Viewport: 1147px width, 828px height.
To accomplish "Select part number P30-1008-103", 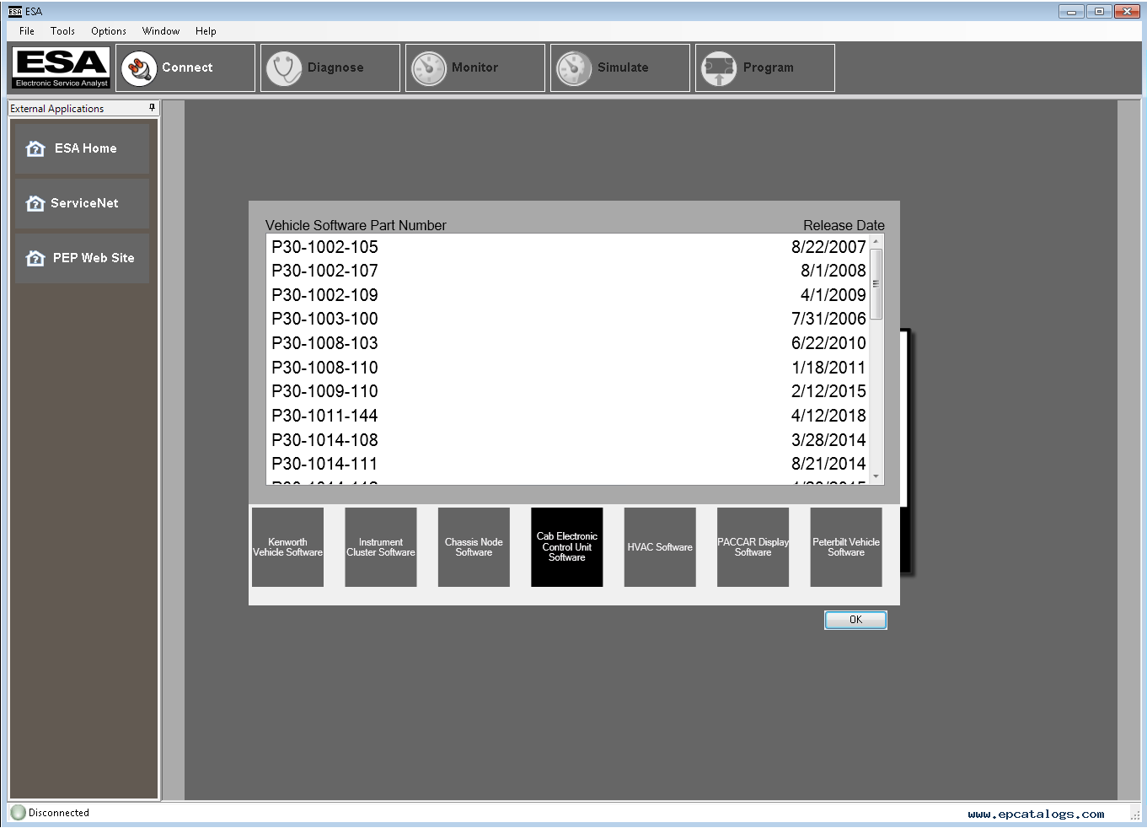I will click(x=324, y=343).
